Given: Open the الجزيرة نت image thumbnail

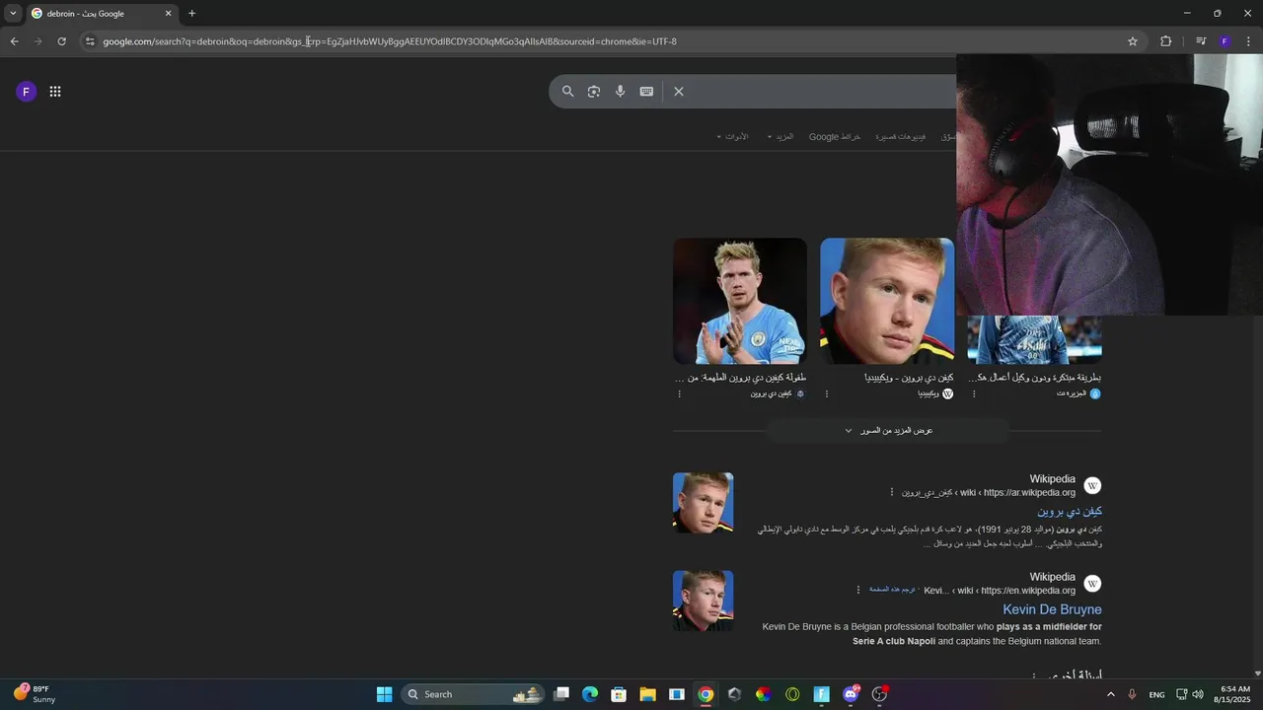Looking at the screenshot, I should [x=1034, y=339].
